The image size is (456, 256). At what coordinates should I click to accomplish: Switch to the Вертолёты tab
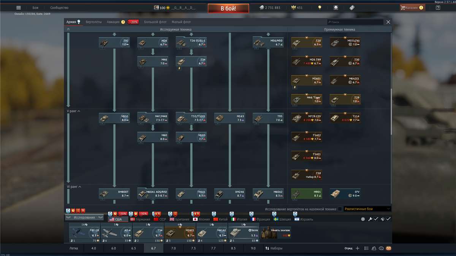pos(93,22)
